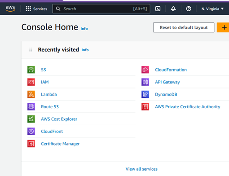The width and height of the screenshot is (229, 176).
Task: Open the help question mark icon
Action: tap(189, 9)
